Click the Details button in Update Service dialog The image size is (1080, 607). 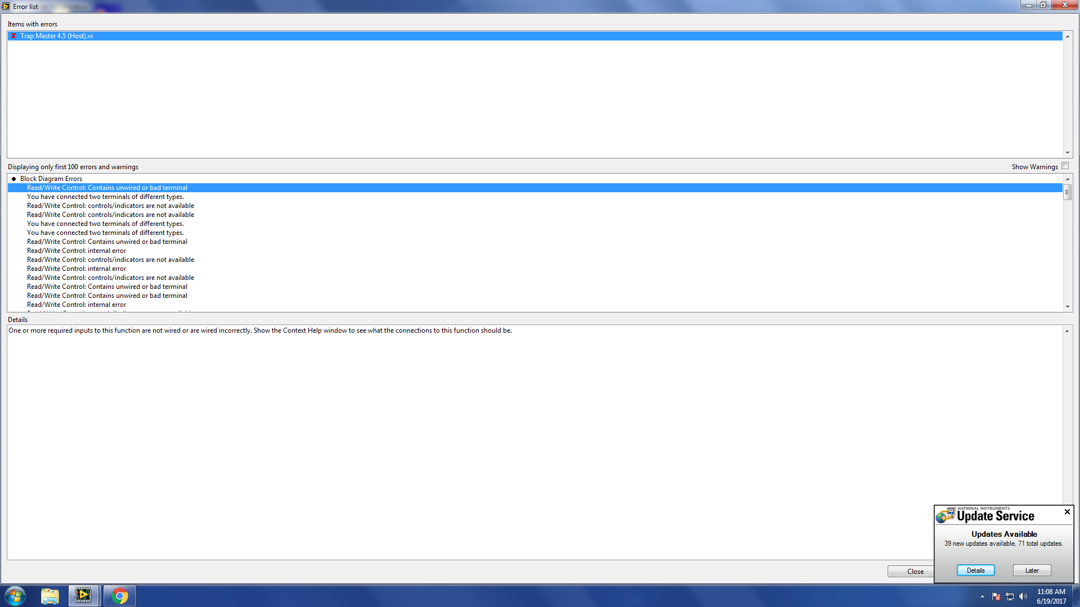click(x=975, y=570)
